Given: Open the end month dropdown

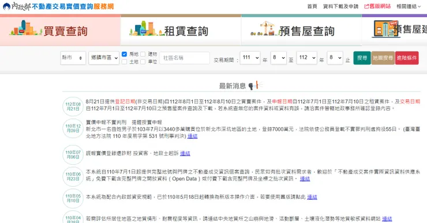Looking at the screenshot, I should [x=335, y=58].
